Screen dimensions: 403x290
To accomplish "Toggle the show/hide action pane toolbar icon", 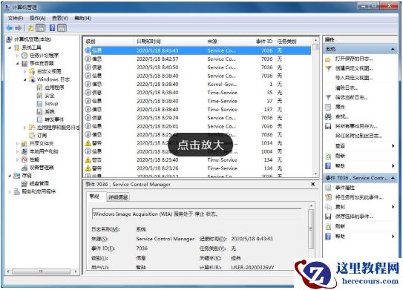I will [62, 27].
